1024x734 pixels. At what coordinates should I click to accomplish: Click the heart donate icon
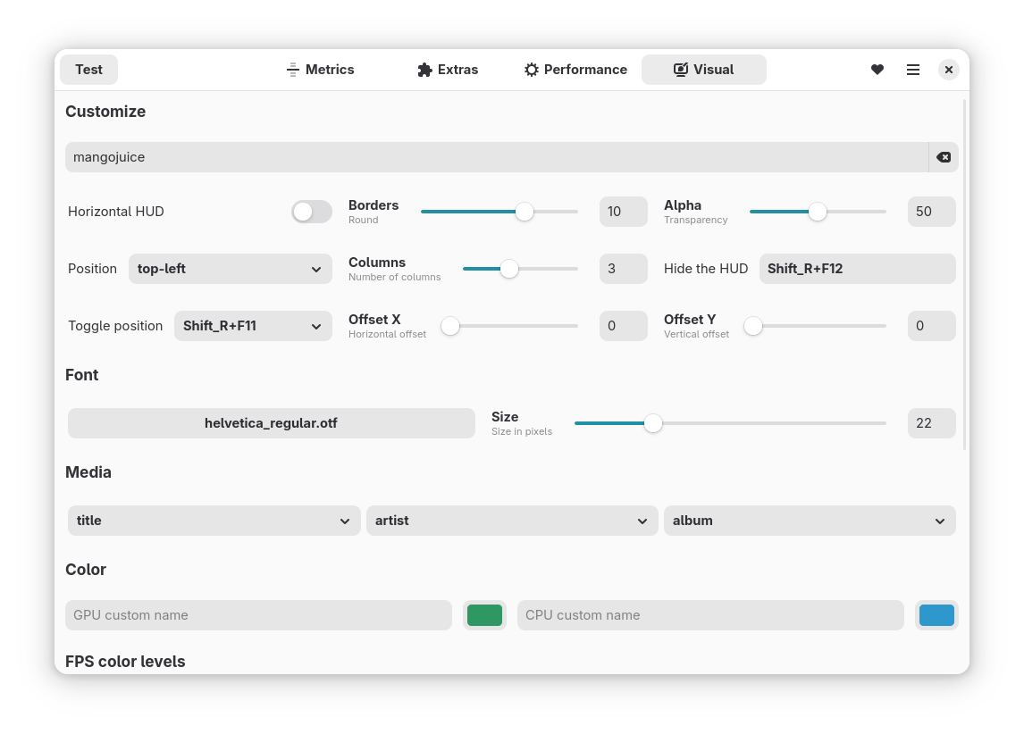(877, 69)
